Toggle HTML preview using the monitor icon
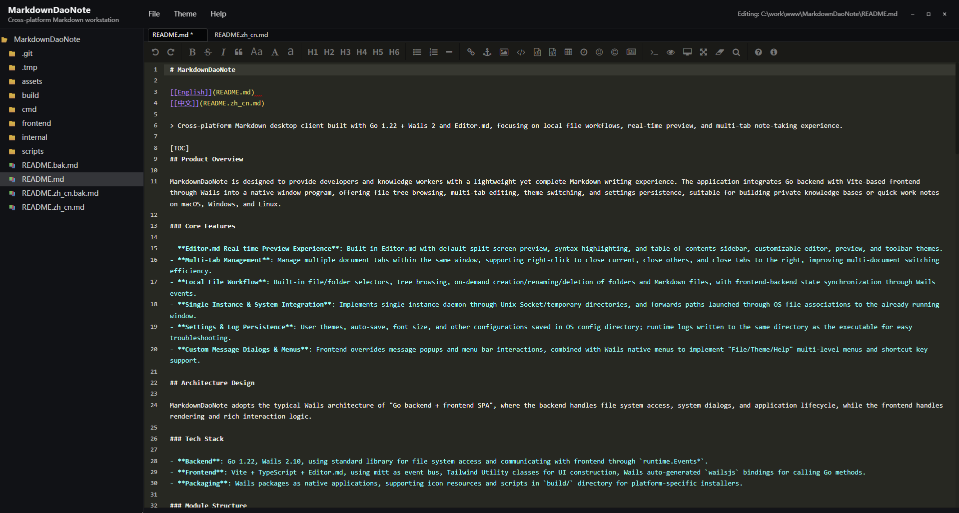 [688, 52]
